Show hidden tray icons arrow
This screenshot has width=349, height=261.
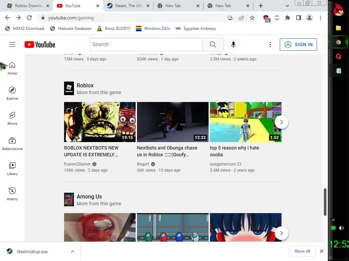[x=333, y=220]
